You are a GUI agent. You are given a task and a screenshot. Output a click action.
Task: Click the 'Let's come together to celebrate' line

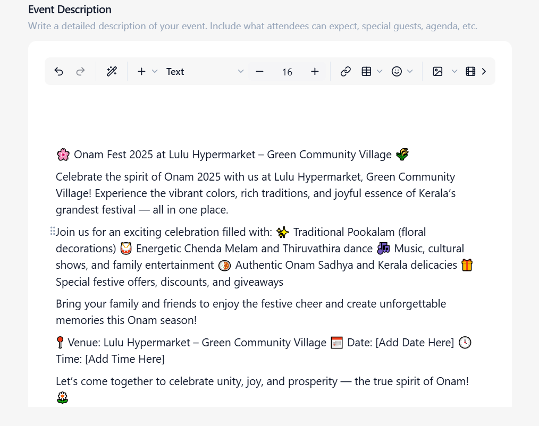(262, 381)
